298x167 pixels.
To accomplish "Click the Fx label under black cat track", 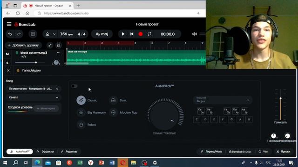I will (24, 57).
